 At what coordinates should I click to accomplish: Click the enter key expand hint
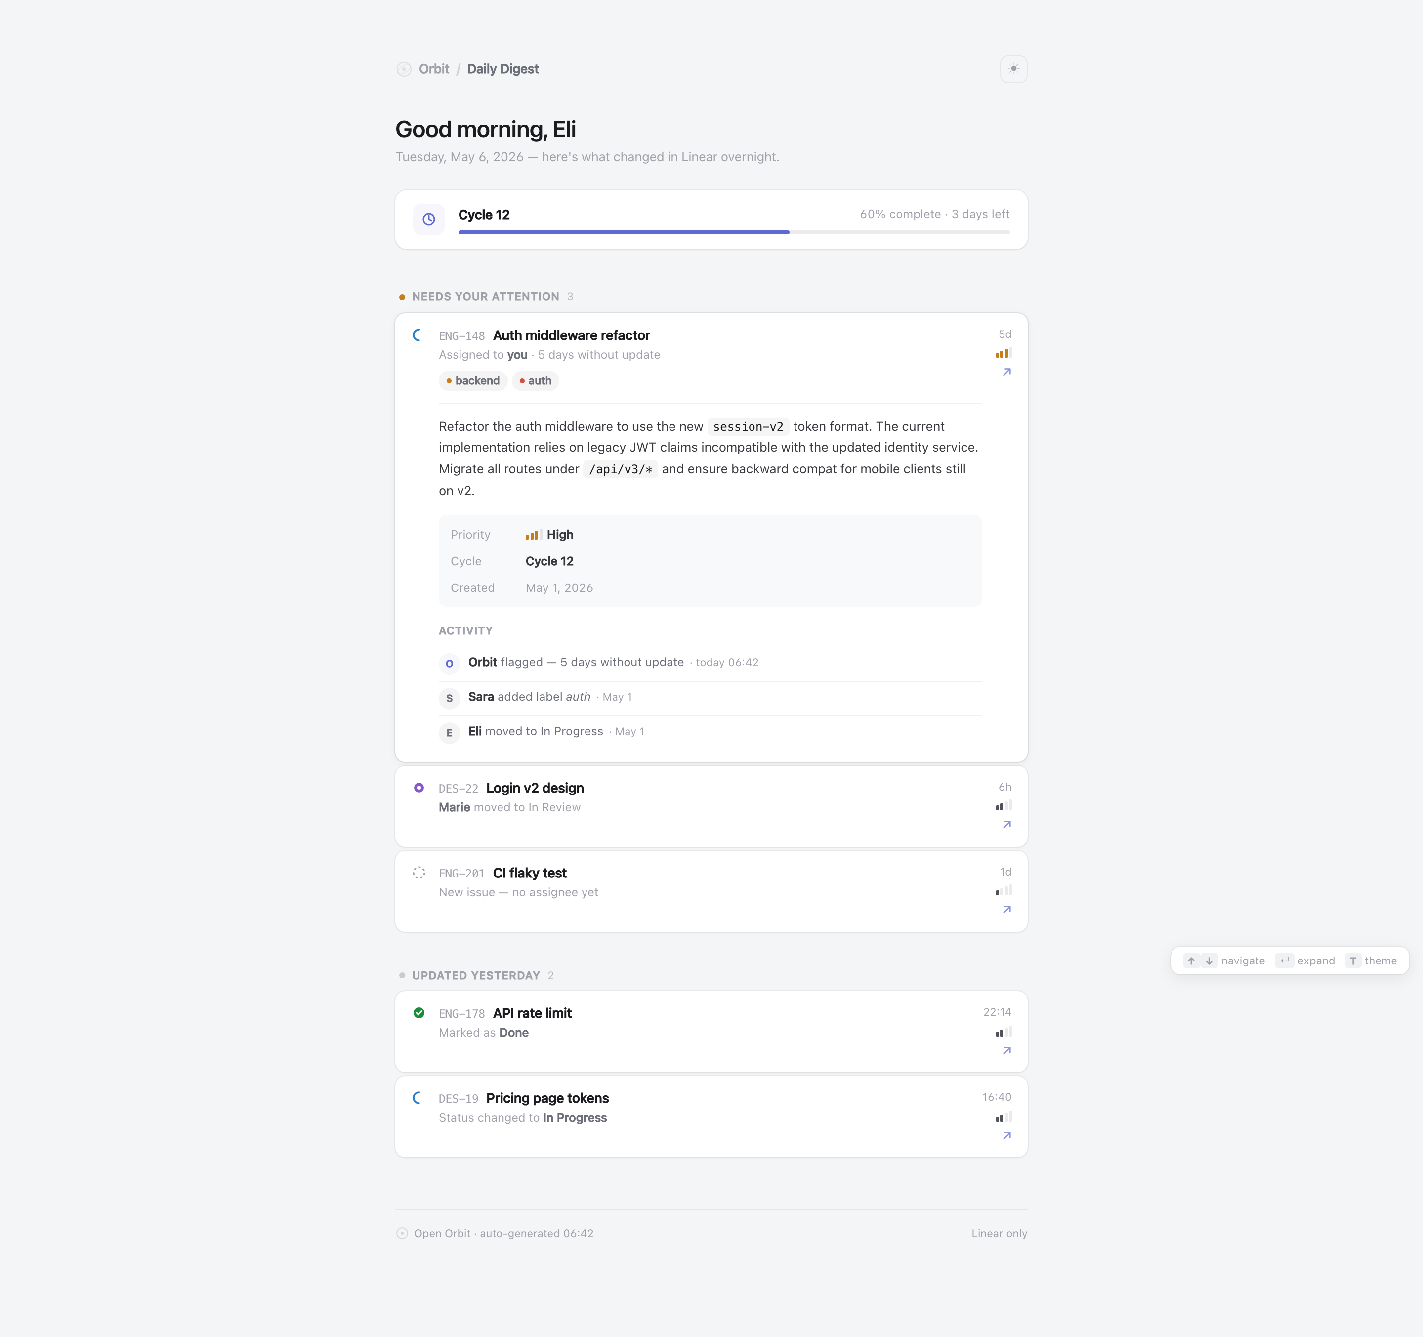[1284, 961]
